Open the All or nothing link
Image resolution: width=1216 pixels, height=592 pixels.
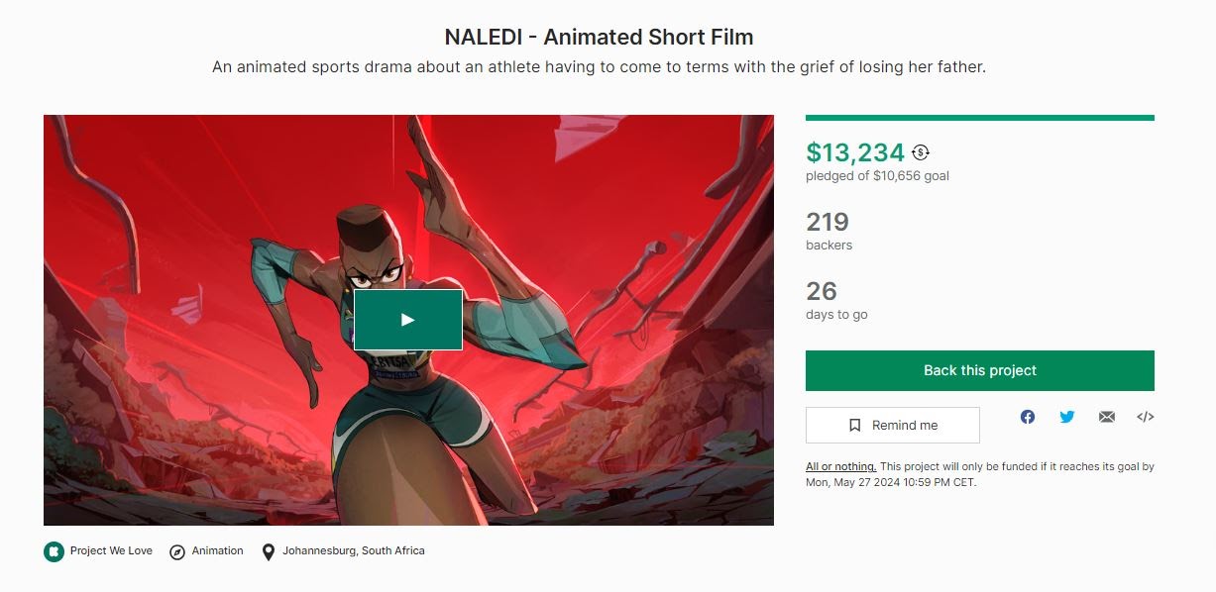click(x=840, y=466)
